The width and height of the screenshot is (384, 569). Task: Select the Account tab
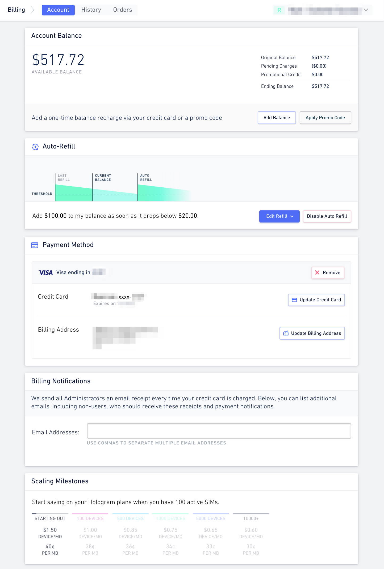[58, 10]
